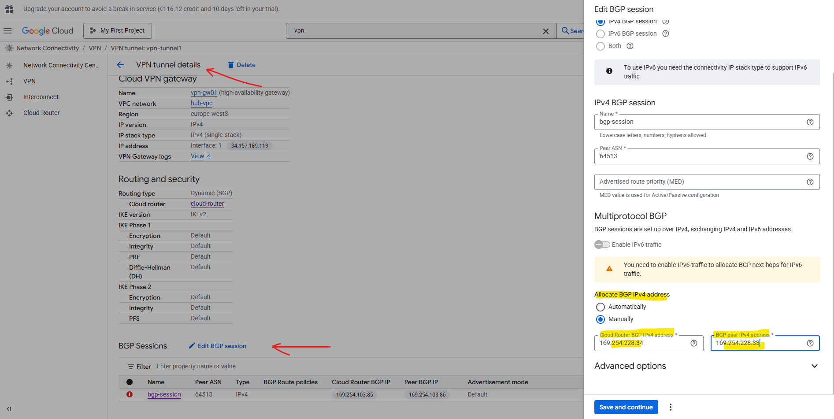Open three-dot more options beside Save
Viewport: 834px width, 419px height.
[670, 407]
